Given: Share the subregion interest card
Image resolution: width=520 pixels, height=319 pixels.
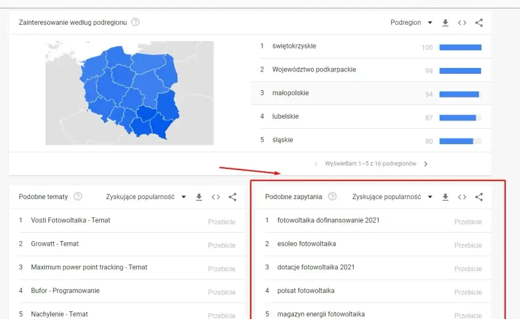Looking at the screenshot, I should [479, 22].
